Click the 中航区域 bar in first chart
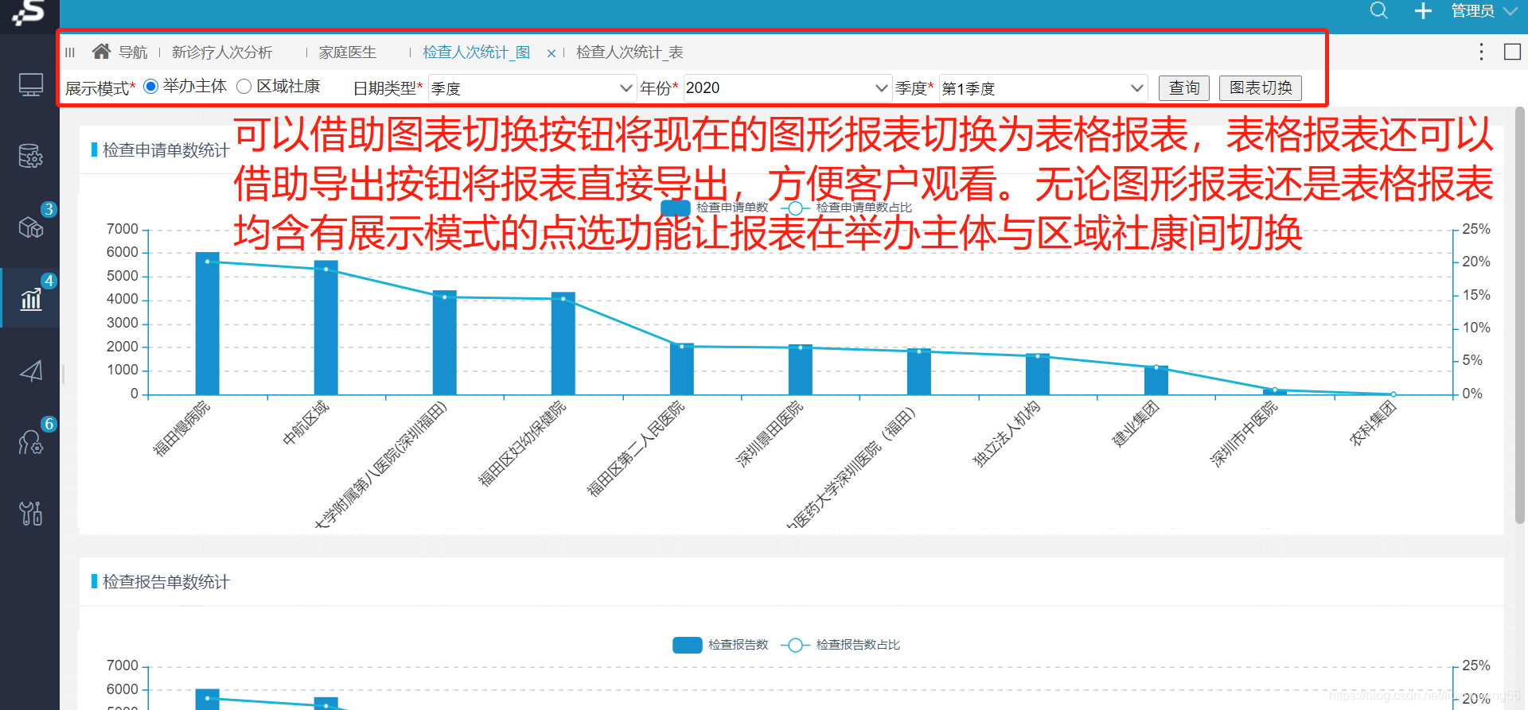 (325, 327)
